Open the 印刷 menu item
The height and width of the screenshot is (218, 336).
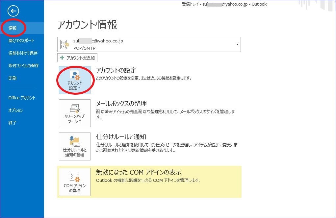[x=13, y=78]
